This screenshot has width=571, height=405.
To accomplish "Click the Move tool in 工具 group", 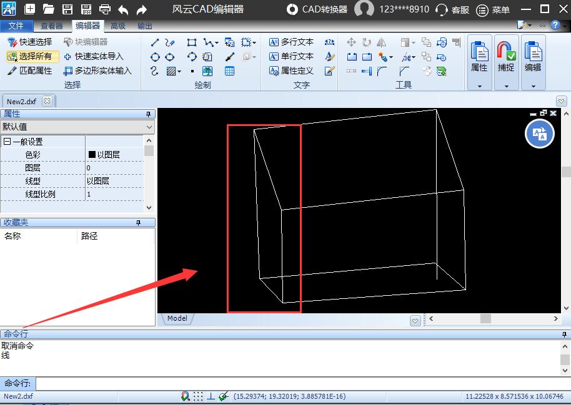I will 352,43.
